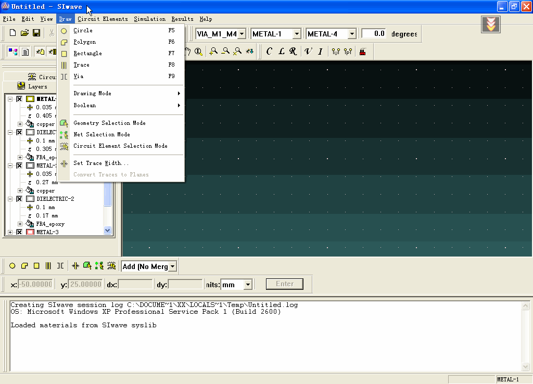The image size is (533, 384).
Task: Open the Simulation menu
Action: [149, 19]
